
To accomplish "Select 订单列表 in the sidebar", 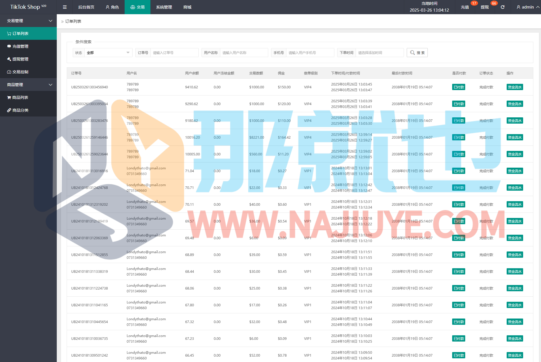I will 20,34.
